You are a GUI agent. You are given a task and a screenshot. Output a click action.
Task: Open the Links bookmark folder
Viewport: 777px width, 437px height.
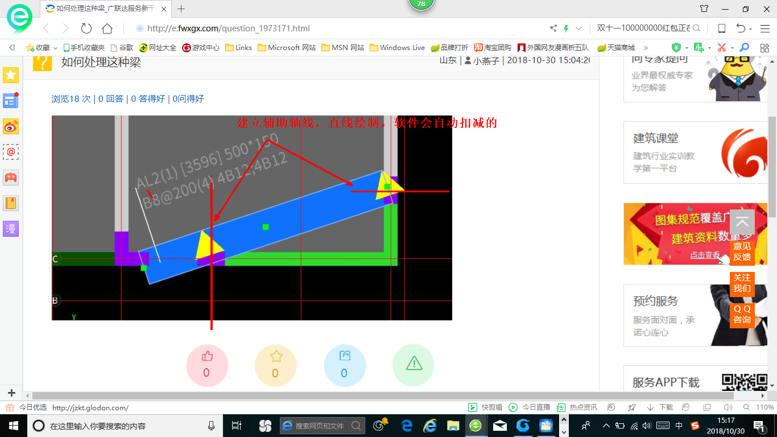coord(239,48)
